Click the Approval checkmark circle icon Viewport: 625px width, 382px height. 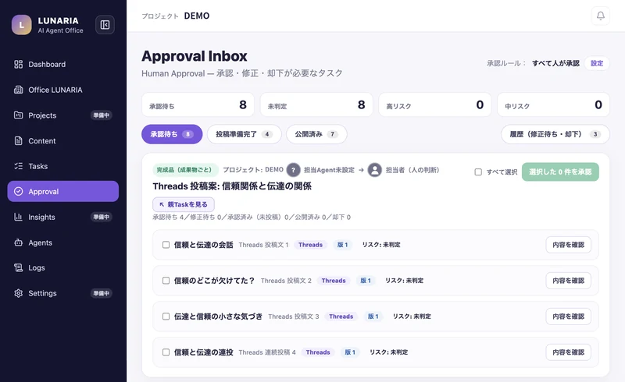(18, 192)
